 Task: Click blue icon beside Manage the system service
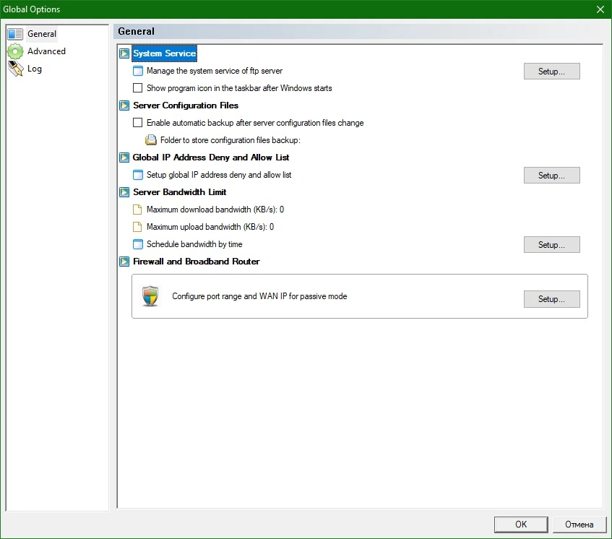[138, 71]
